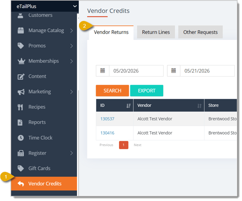Click the start date field 05/20/2026
This screenshot has height=201, width=242.
[136, 71]
